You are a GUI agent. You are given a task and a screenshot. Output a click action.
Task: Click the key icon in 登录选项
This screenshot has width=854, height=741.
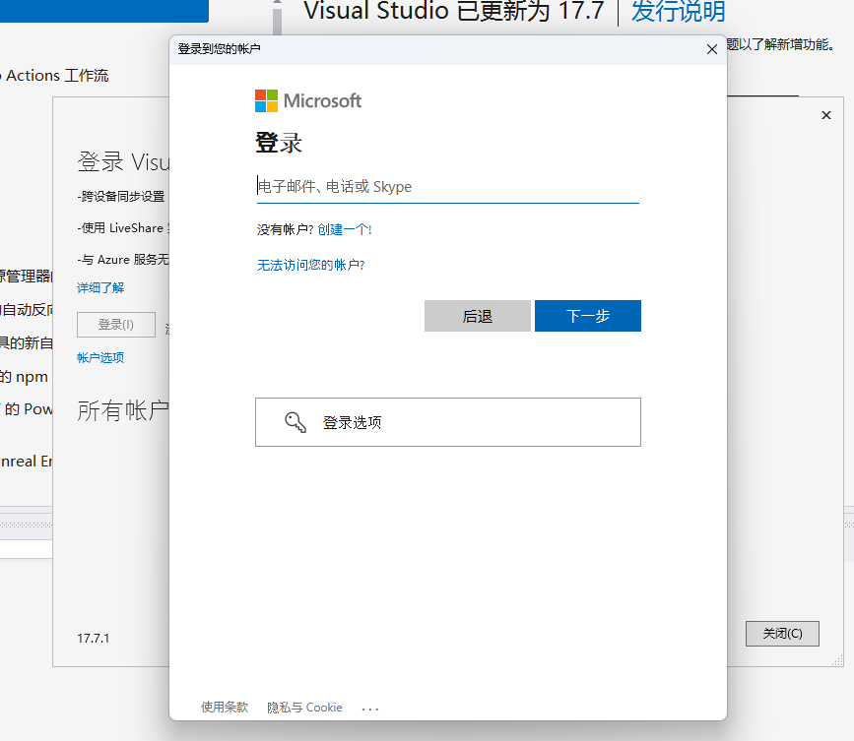(x=296, y=422)
